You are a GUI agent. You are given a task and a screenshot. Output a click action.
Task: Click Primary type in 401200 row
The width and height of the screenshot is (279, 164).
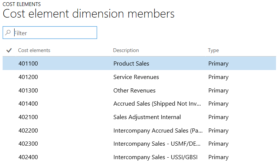click(218, 77)
